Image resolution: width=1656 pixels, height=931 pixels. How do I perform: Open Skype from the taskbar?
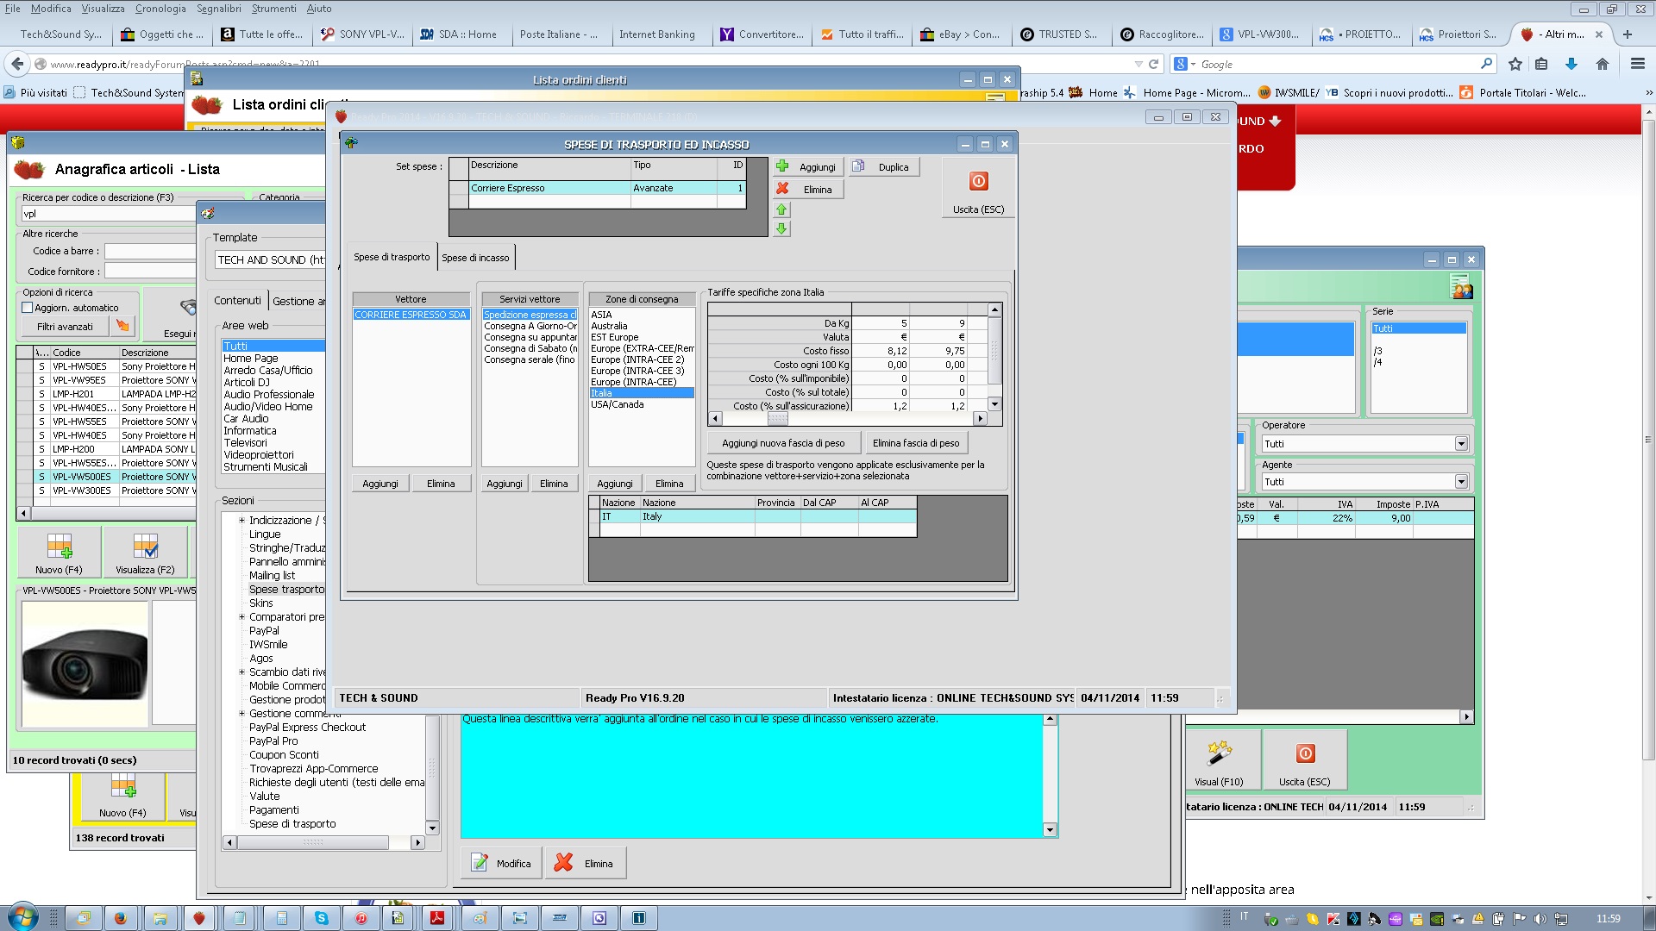[322, 918]
